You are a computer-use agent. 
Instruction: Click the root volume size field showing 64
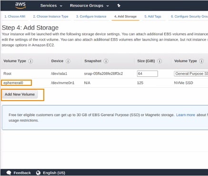(x=148, y=73)
